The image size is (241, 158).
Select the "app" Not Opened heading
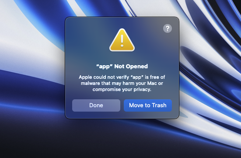click(x=122, y=67)
